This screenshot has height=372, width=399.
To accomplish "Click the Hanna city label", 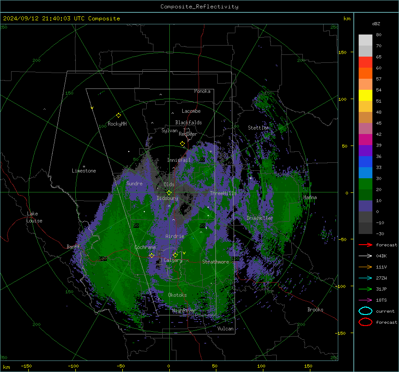I will (x=310, y=197).
